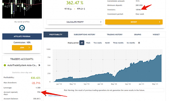The image size is (169, 101).
Task: Select the Six months display period
Action: [131, 43]
